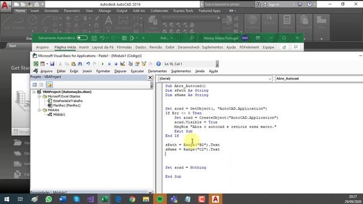Toggle Design Mode icon in VBA toolbar
This screenshot has height=204, width=363.
coord(123,64)
